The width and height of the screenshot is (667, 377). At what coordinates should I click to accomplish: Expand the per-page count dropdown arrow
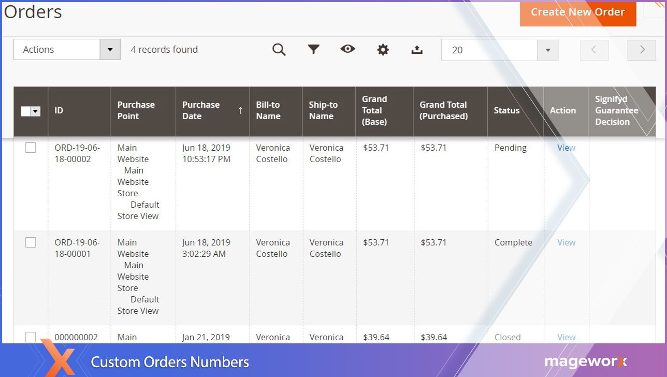pos(547,50)
